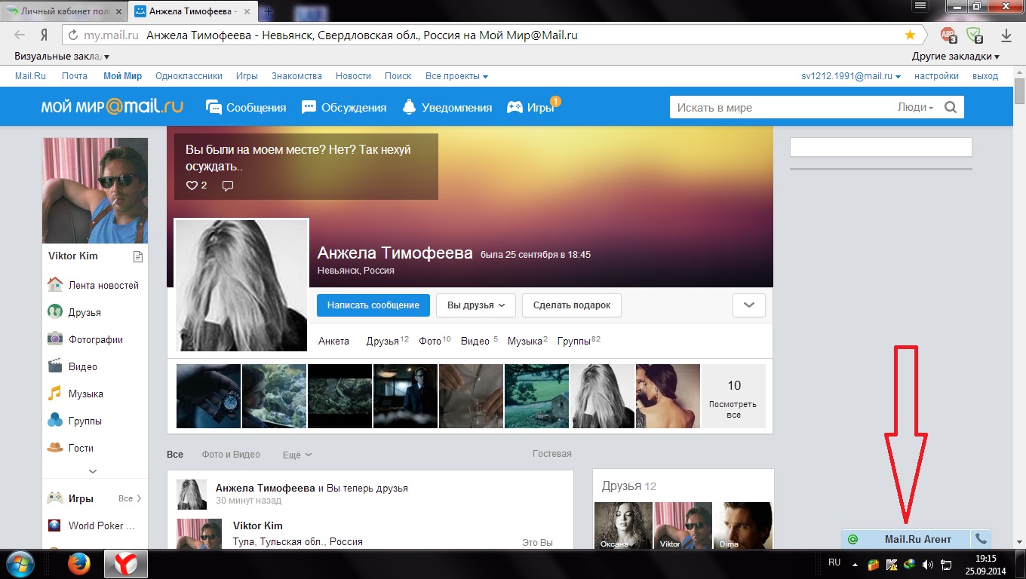
Task: Open the Видео 5 profile tab
Action: tap(479, 341)
